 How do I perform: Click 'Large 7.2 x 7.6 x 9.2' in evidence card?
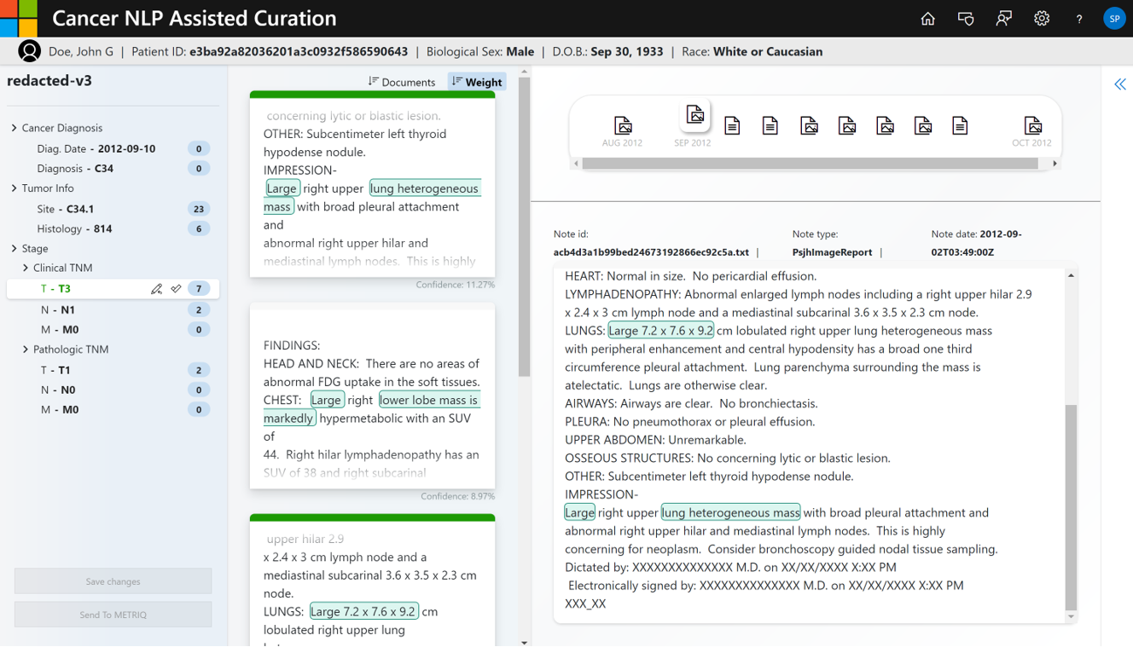(x=363, y=611)
